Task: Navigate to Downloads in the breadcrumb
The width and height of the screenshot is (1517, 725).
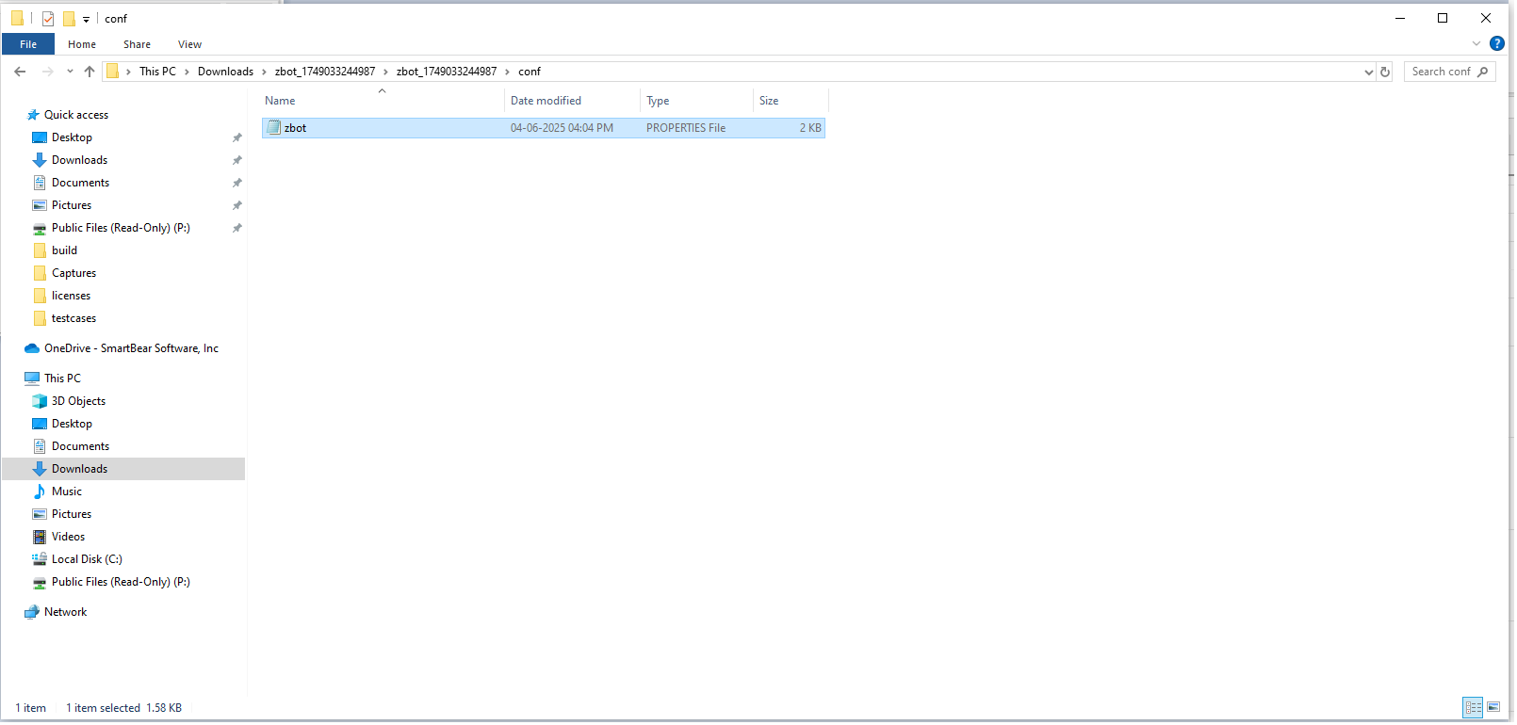Action: click(225, 72)
